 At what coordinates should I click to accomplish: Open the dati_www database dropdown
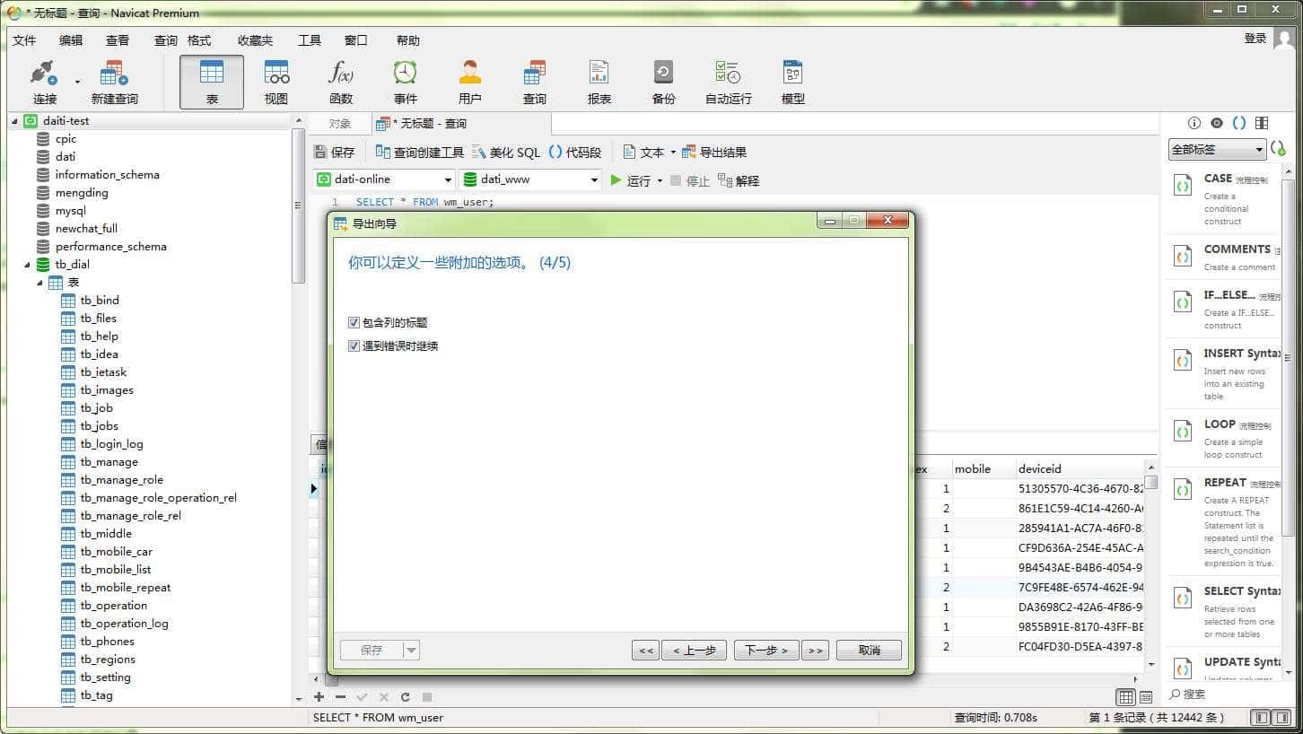pyautogui.click(x=595, y=179)
